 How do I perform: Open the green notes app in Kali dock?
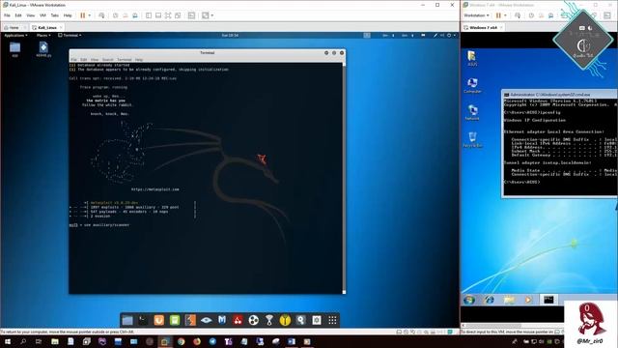(175, 320)
